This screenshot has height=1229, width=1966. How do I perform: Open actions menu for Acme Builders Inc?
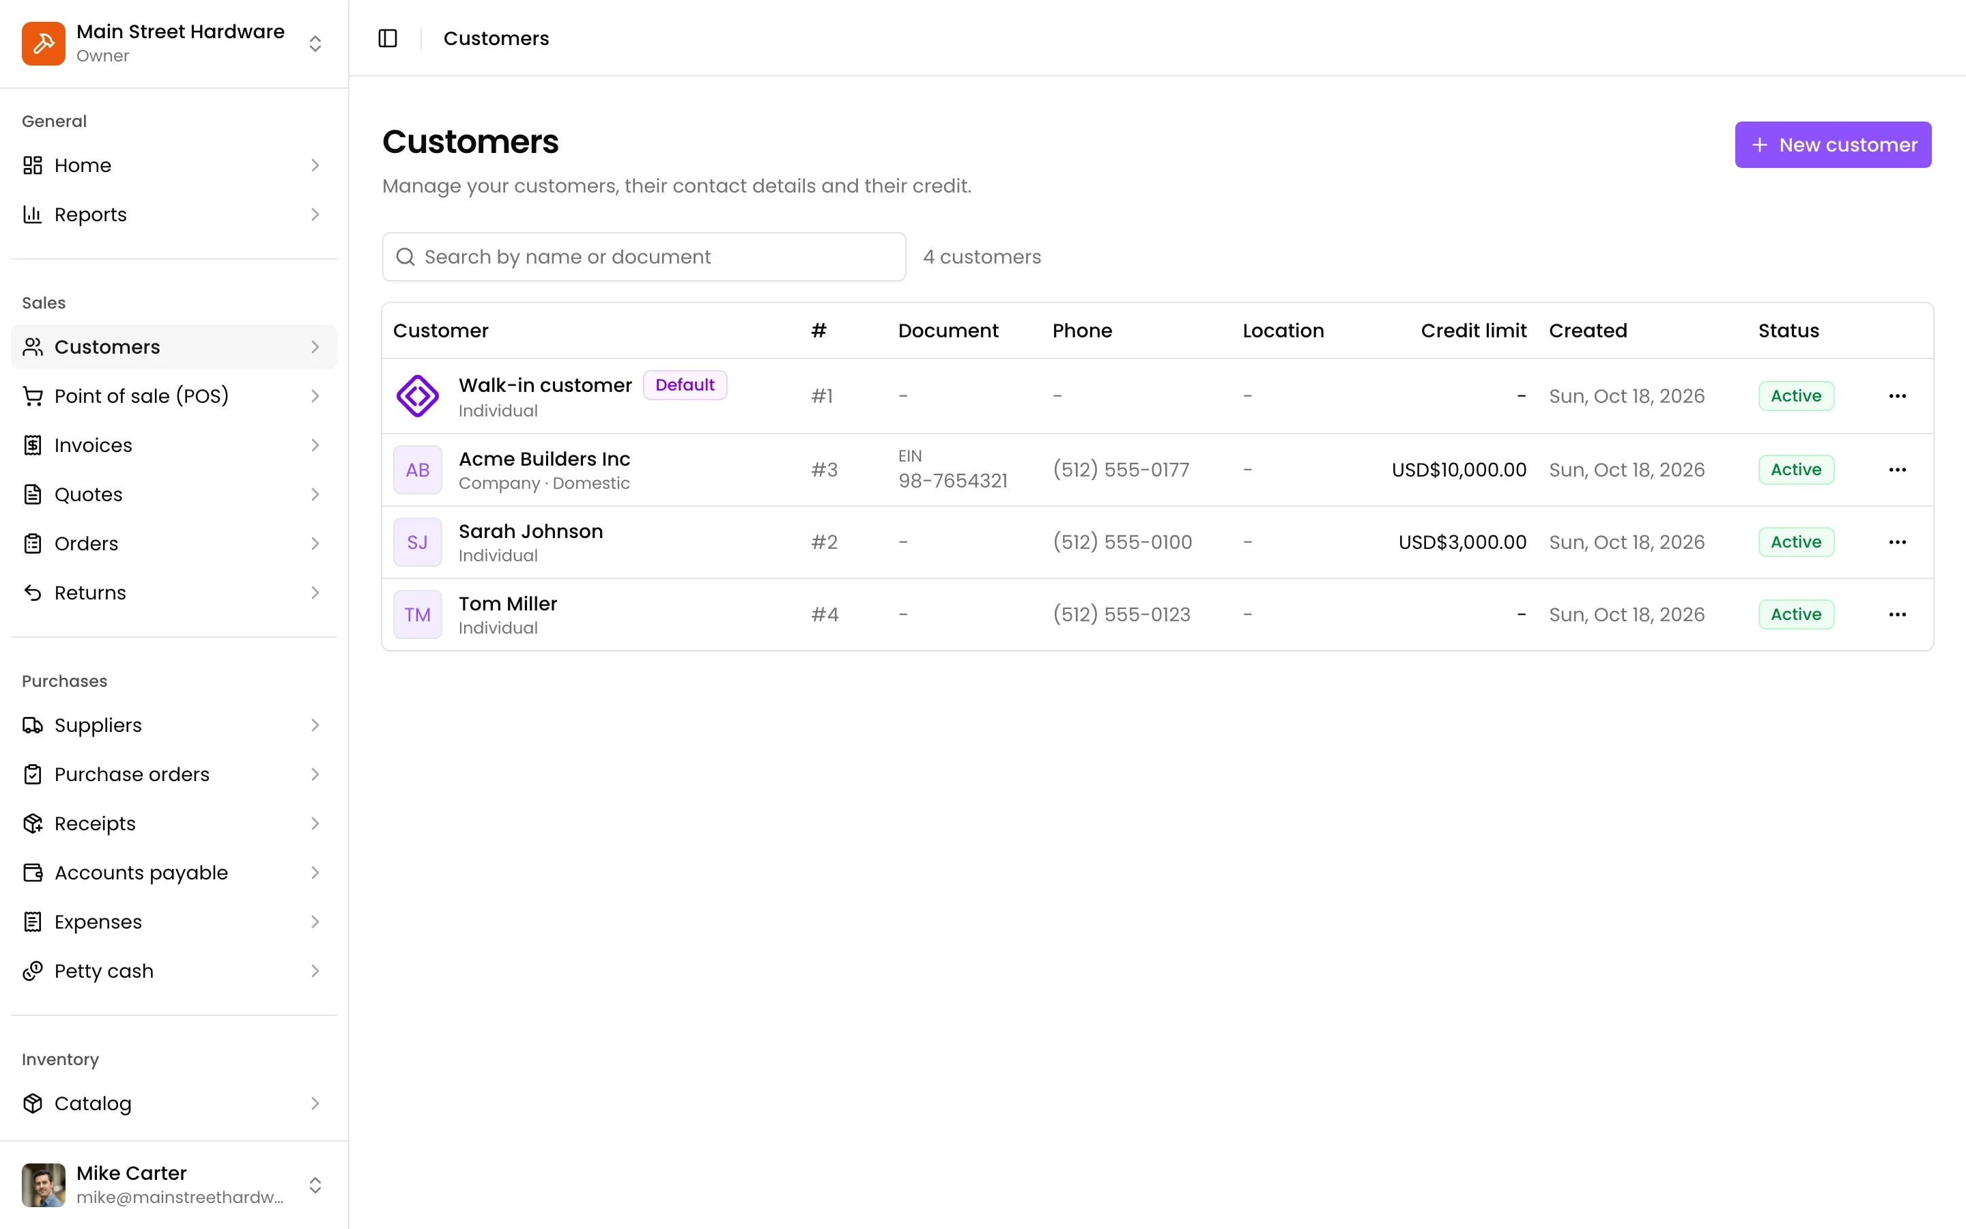1897,470
